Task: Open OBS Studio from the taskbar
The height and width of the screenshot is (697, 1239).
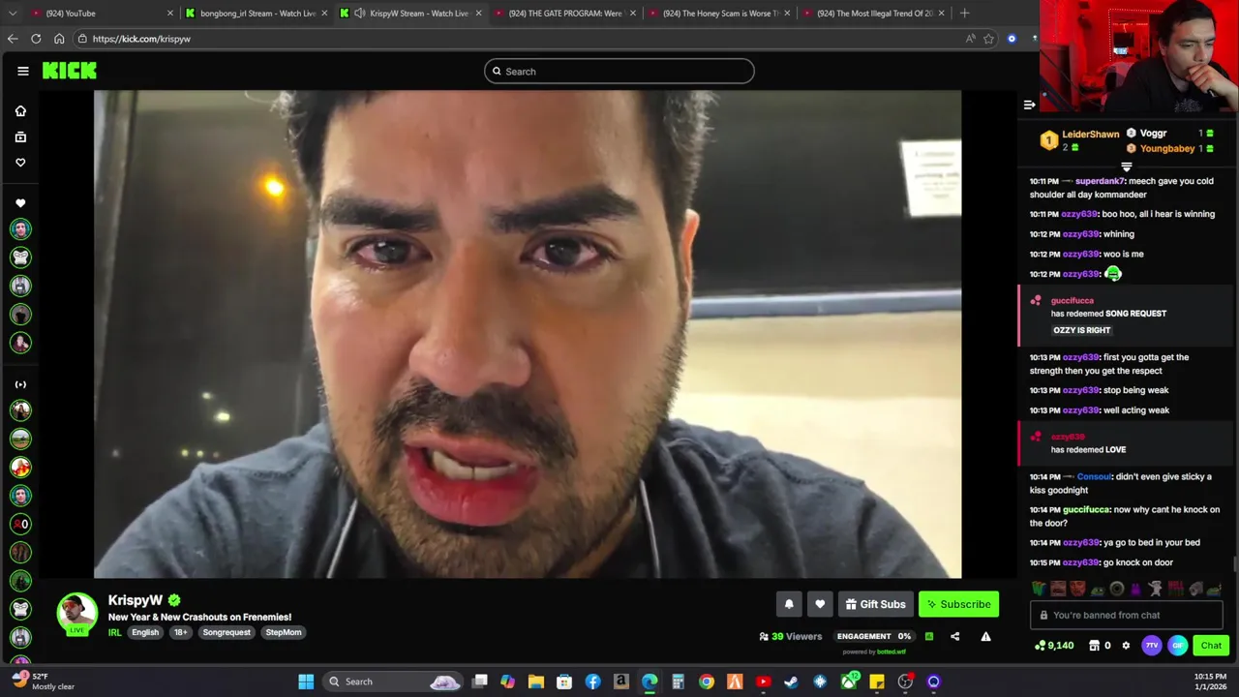Action: click(905, 682)
